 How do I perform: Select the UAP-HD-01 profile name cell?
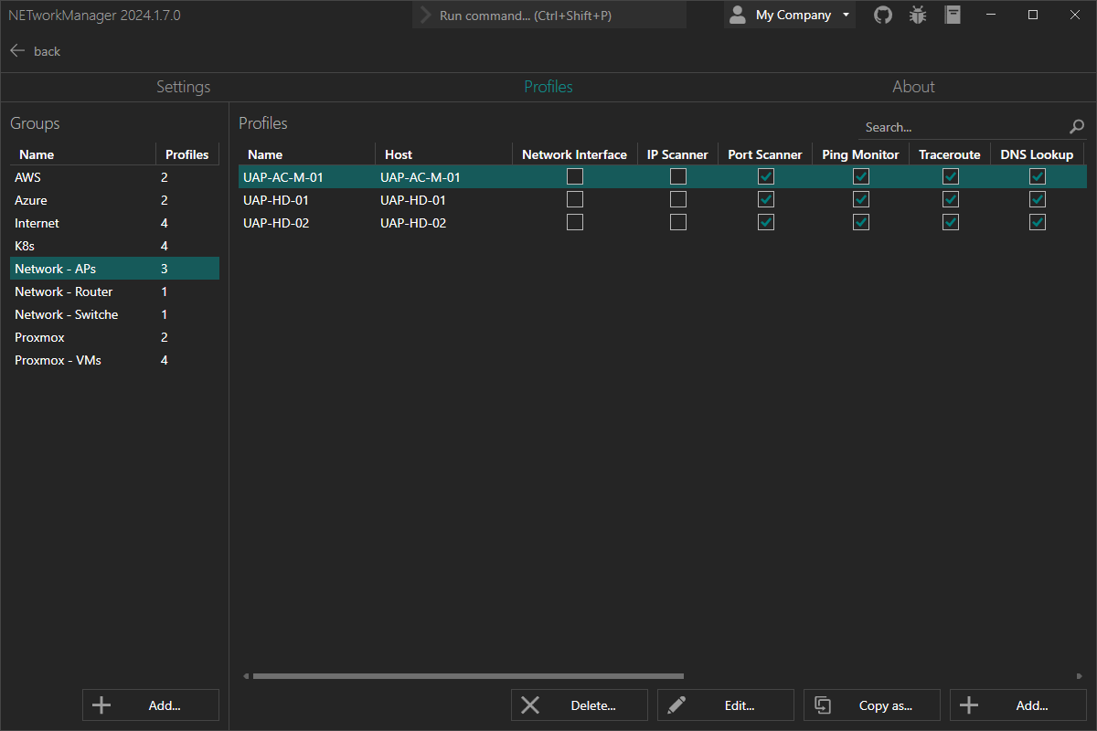pos(306,200)
